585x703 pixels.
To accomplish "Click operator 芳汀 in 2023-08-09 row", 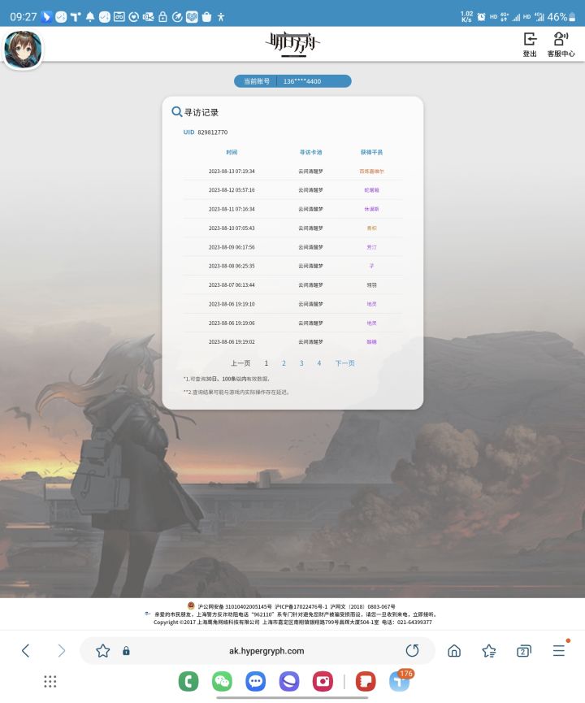I will tap(371, 247).
